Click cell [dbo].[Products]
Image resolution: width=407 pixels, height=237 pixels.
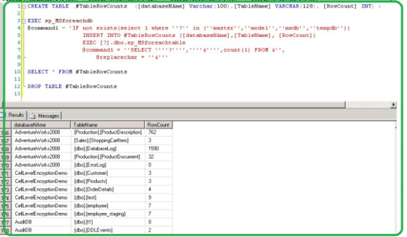(107, 181)
